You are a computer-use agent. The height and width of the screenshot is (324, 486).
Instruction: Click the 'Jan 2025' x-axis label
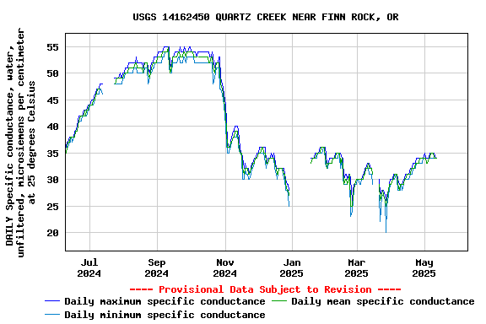tap(291, 268)
